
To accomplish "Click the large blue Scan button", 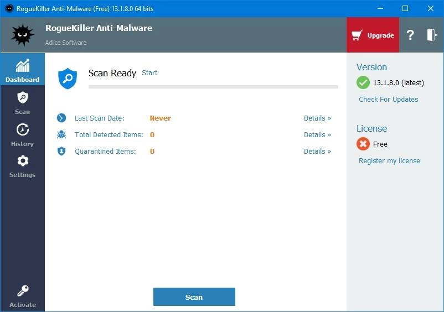I will (194, 297).
